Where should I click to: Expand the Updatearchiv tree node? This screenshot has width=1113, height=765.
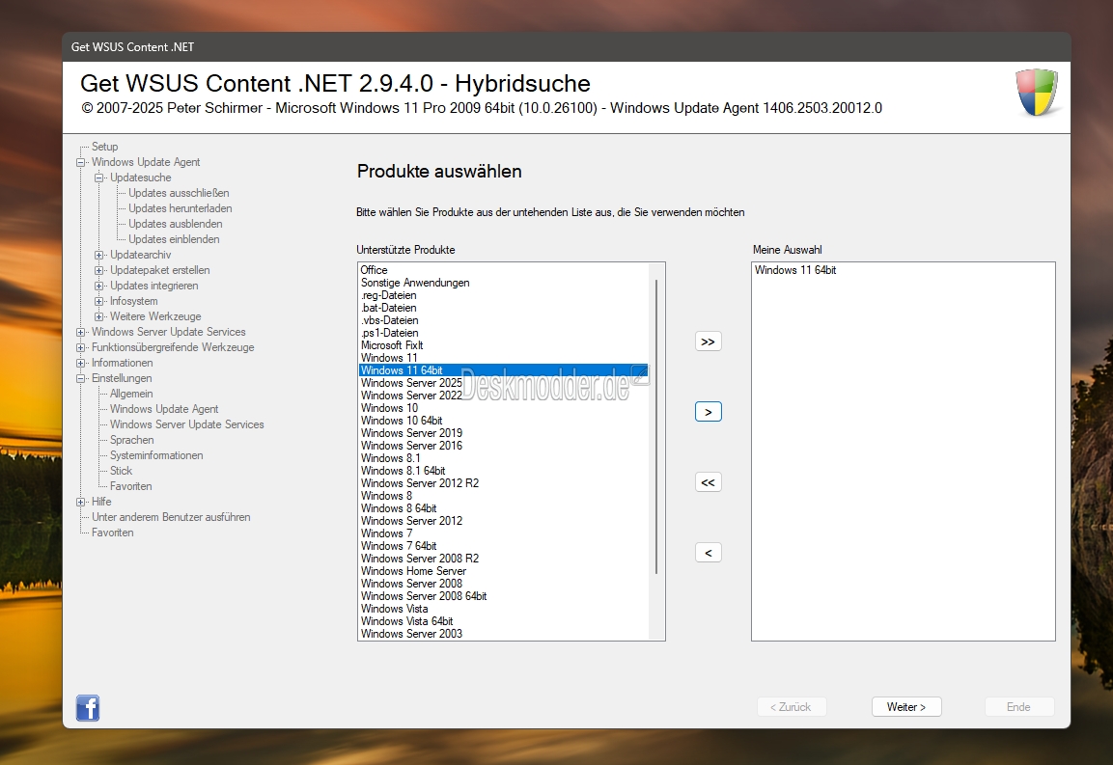(99, 255)
